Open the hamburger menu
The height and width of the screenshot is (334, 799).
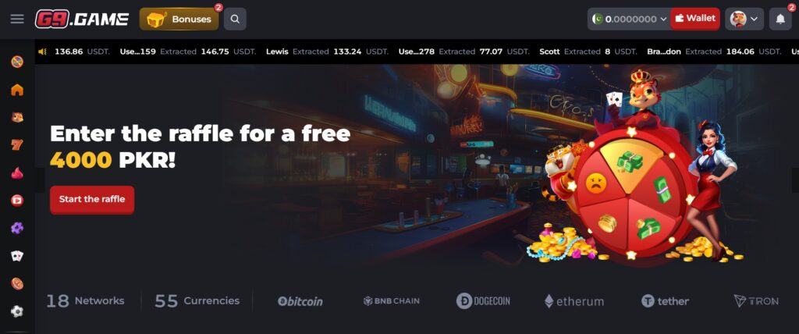point(17,19)
